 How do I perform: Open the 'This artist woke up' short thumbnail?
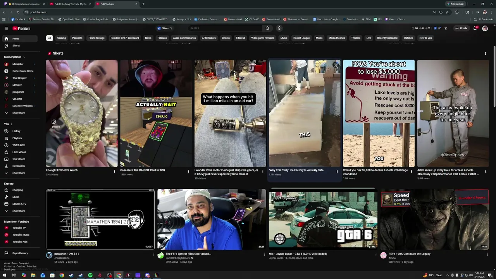click(453, 113)
